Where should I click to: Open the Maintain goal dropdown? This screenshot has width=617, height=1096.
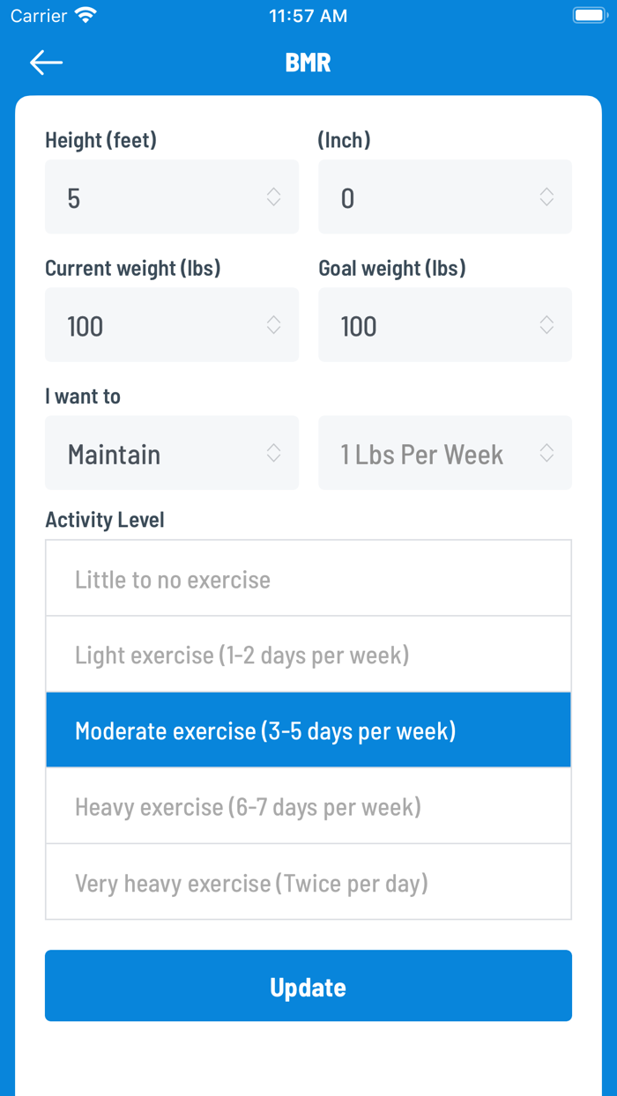click(x=172, y=452)
